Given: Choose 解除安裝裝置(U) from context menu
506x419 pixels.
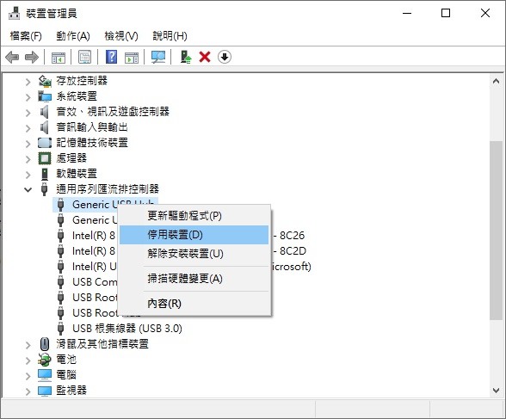Looking at the screenshot, I should (194, 254).
